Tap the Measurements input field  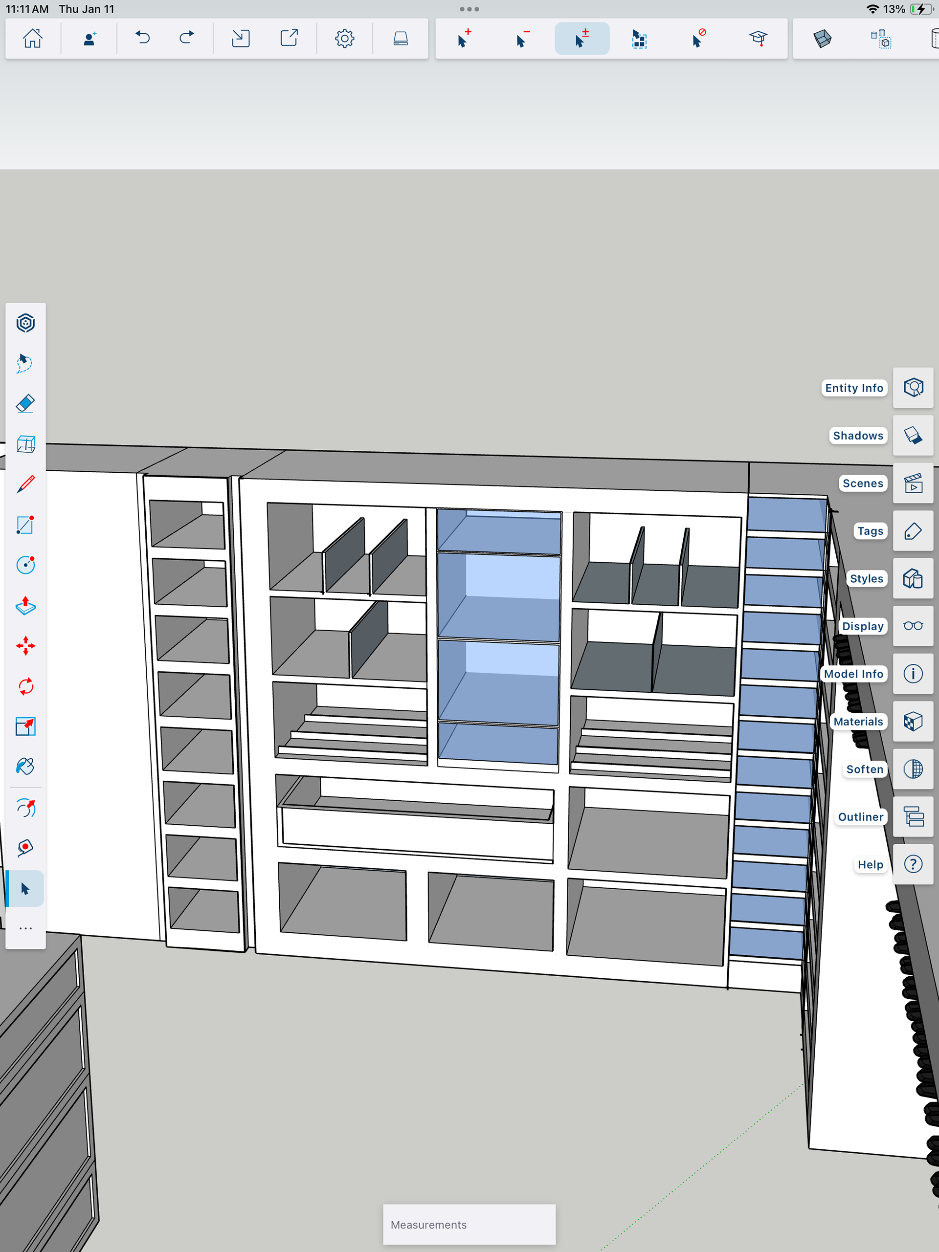469,1224
